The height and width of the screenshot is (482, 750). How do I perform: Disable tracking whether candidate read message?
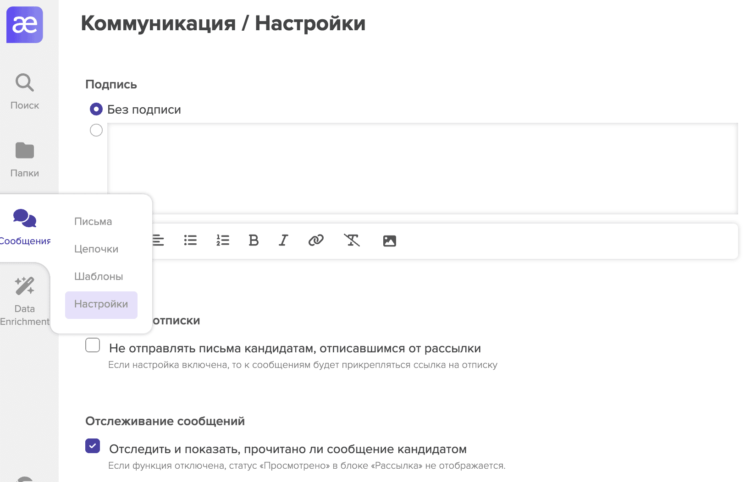[93, 446]
